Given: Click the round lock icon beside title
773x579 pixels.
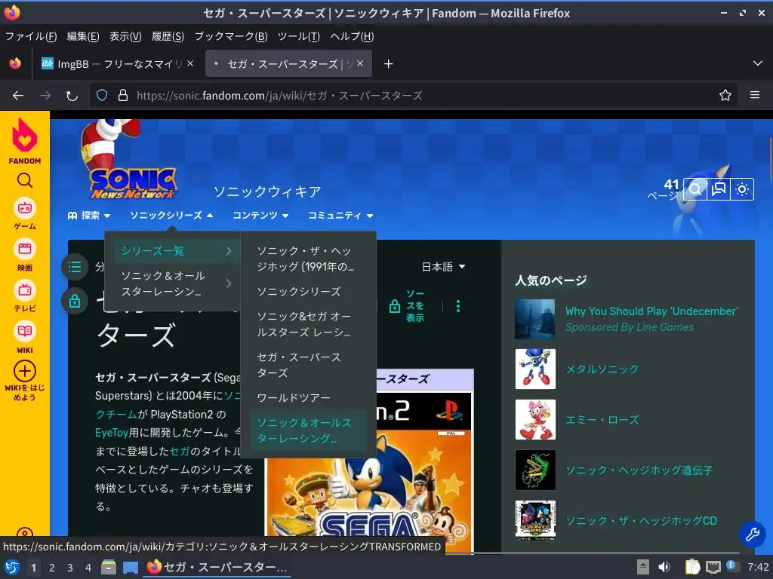Looking at the screenshot, I should (x=75, y=301).
